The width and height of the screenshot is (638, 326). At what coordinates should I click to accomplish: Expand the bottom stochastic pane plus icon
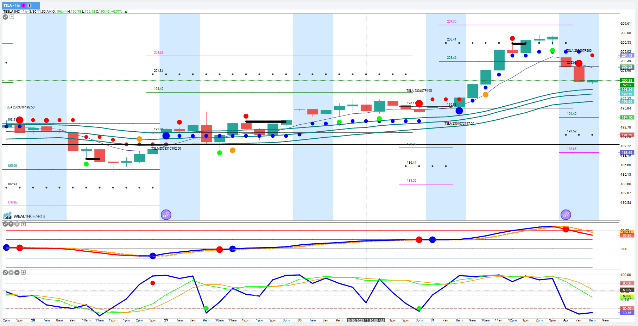point(24,272)
